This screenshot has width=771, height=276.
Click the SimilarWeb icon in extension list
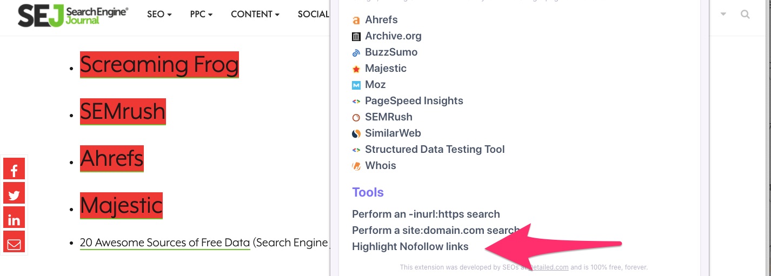pyautogui.click(x=356, y=133)
